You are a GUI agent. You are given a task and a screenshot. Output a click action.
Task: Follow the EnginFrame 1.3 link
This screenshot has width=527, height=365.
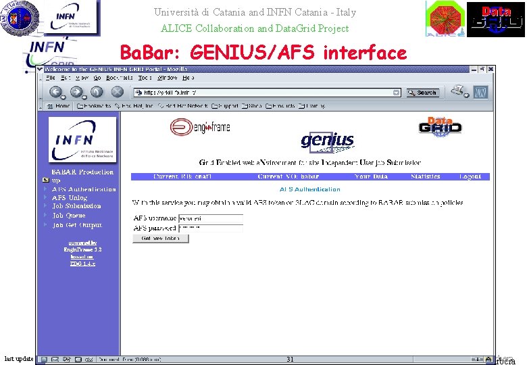point(82,249)
